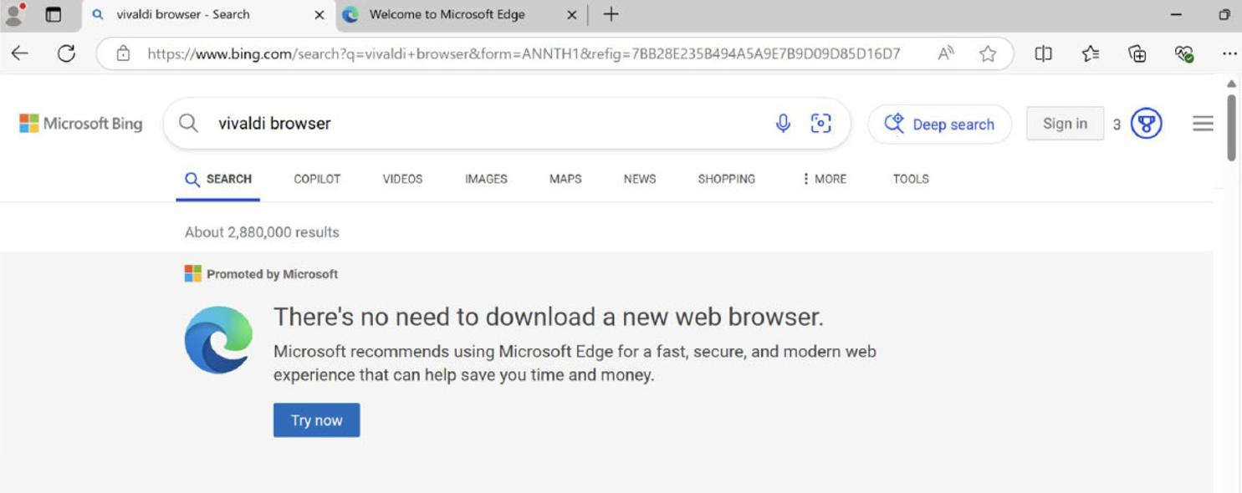The width and height of the screenshot is (1242, 493).
Task: Go back using the back arrow
Action: (x=20, y=53)
